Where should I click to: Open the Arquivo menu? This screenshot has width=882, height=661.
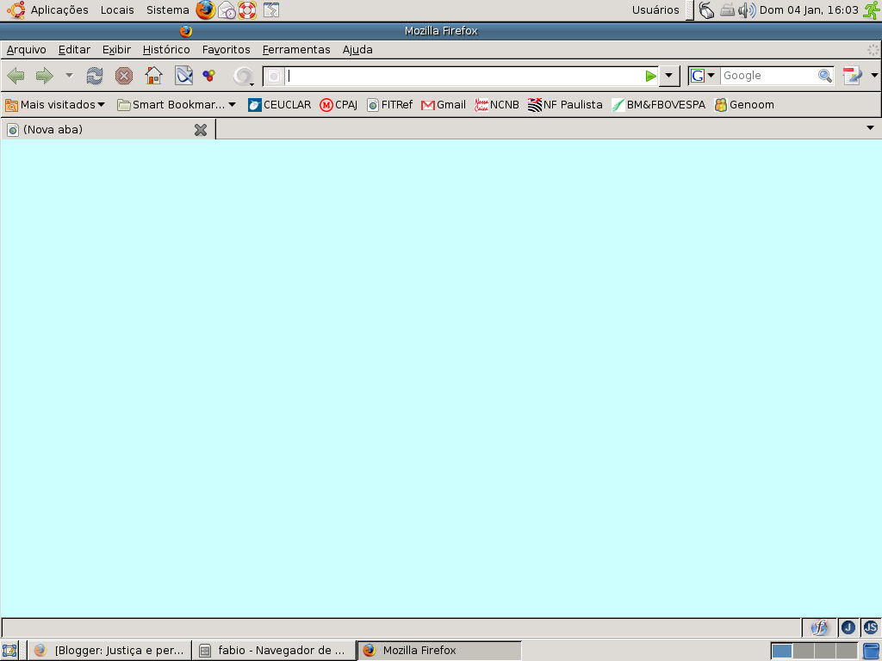tap(27, 49)
